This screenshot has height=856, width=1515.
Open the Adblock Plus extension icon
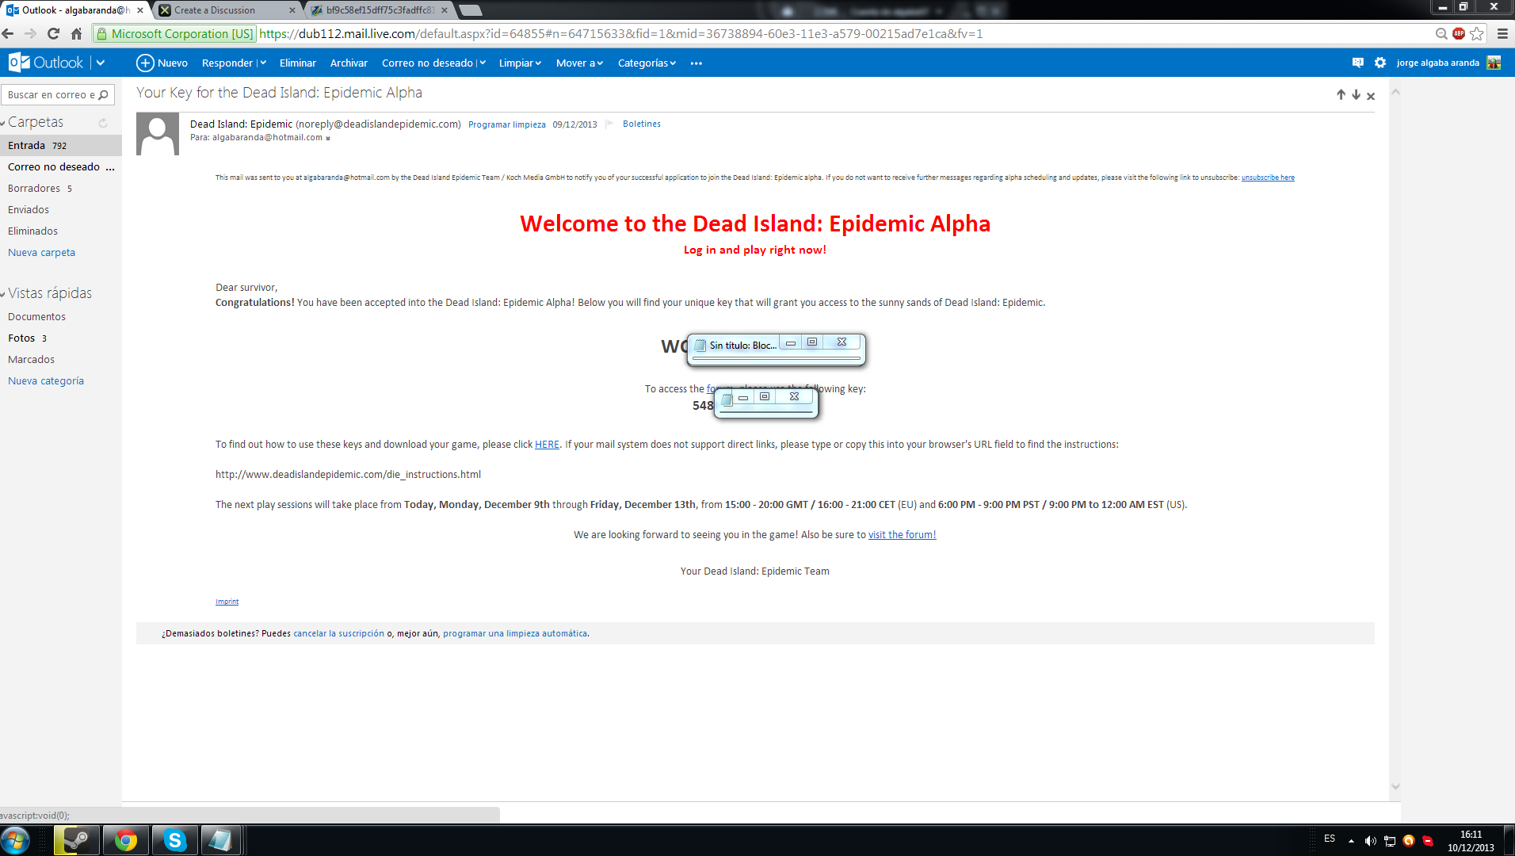click(1459, 33)
